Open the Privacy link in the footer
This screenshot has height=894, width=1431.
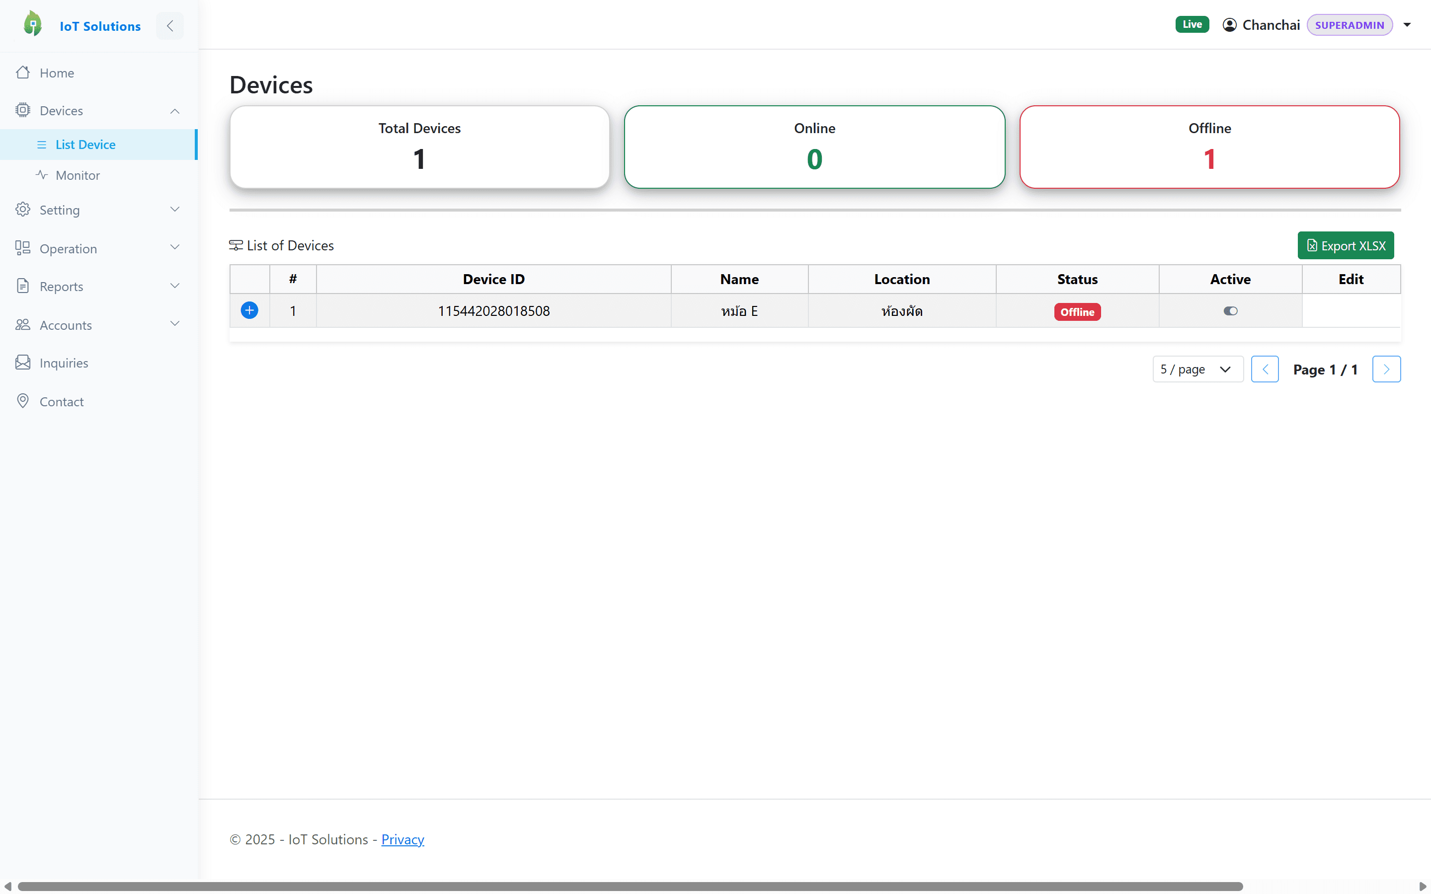(402, 839)
